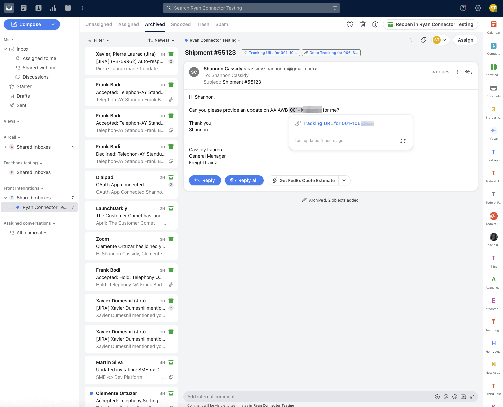Screen dimensions: 503x407
Task: Expand FedEx Quote Estimate dropdown arrow
Action: (344, 180)
